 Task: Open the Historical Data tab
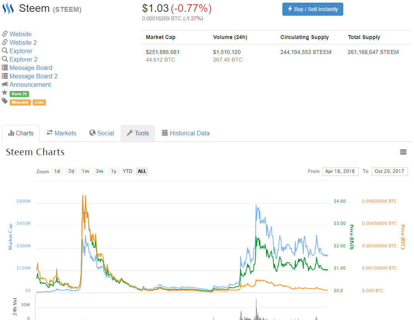(186, 133)
